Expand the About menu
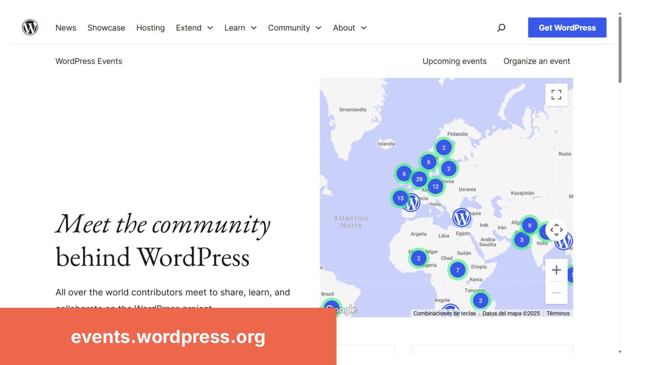Viewport: 650px width, 365px height. pos(350,27)
